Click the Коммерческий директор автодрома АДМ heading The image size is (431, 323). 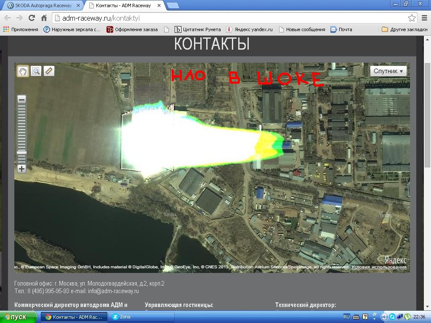click(x=71, y=305)
